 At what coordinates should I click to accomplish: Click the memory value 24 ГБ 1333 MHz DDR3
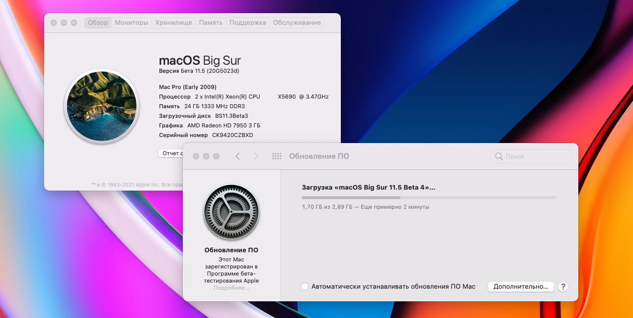coord(215,106)
